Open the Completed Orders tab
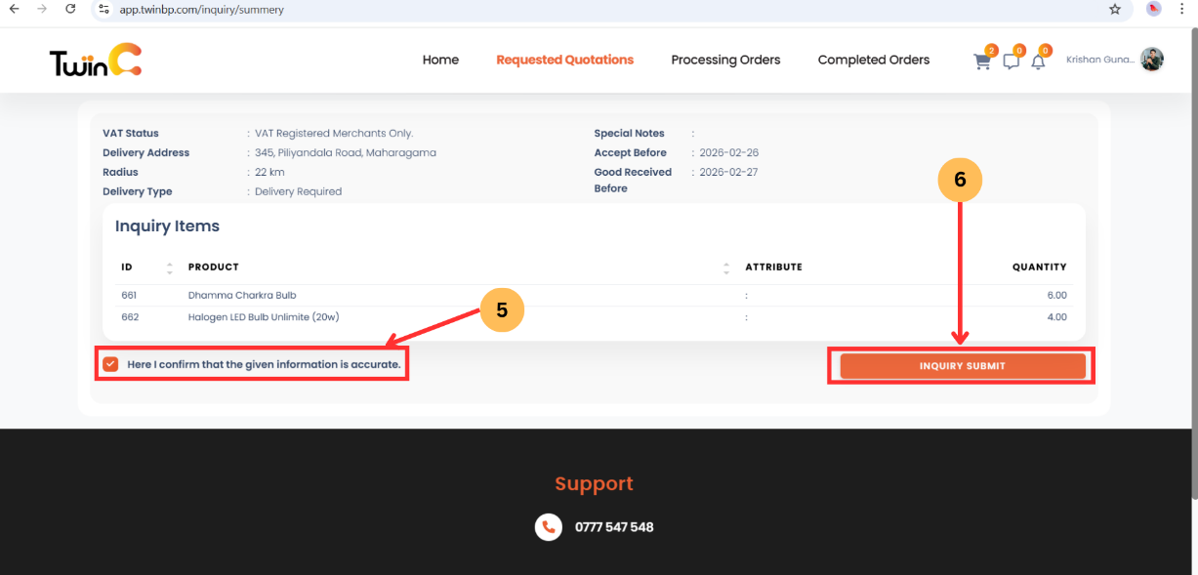 (x=873, y=60)
